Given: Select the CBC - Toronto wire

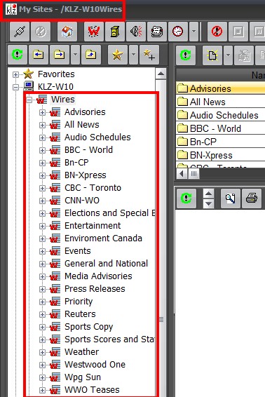Looking at the screenshot, I should 93,188.
